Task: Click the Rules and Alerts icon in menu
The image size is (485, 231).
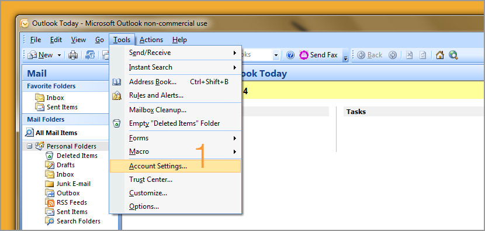Action: coord(117,96)
